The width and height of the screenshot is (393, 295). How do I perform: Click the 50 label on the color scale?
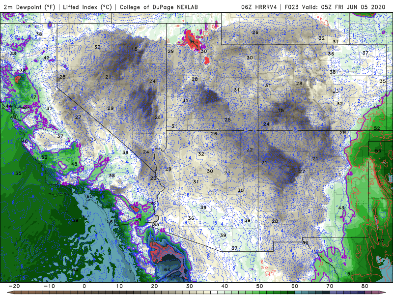tap(260, 286)
